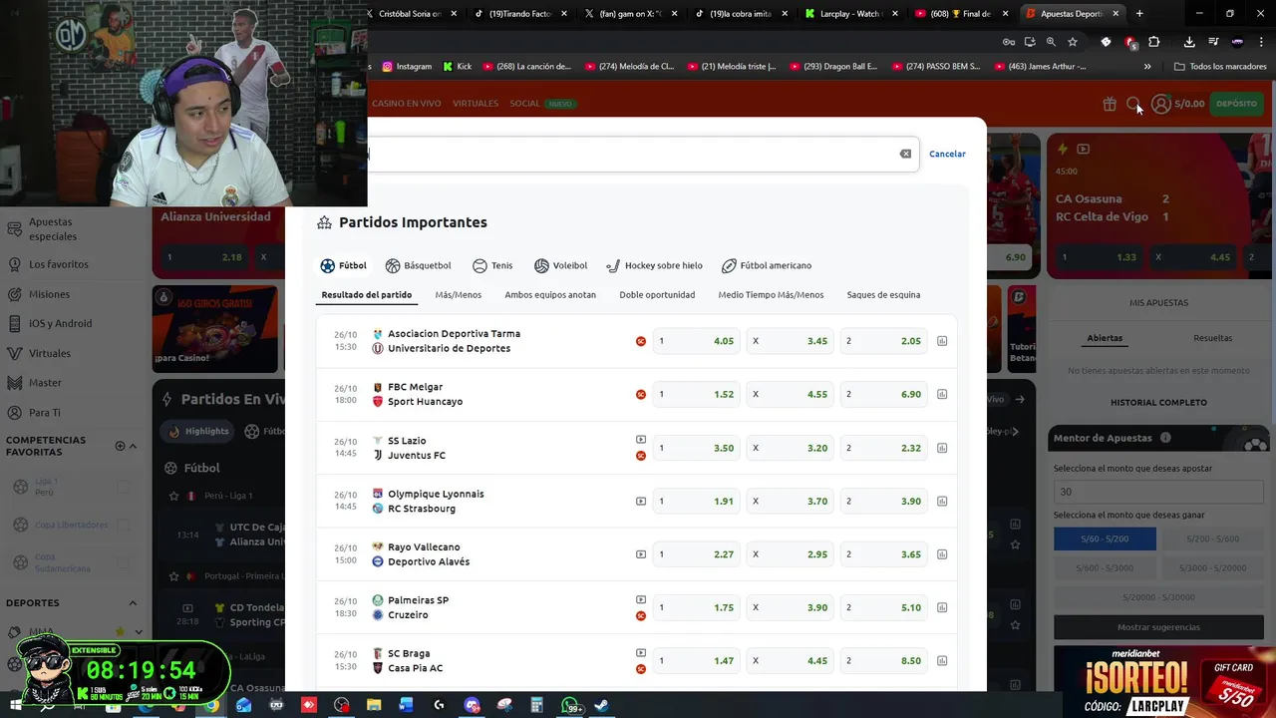Clear the search field with the X icon
Viewport: 1276px width, 718px height.
point(905,154)
